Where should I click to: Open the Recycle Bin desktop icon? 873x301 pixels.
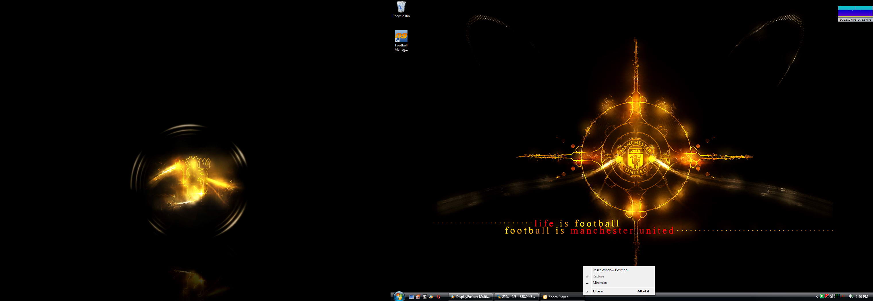[x=401, y=9]
